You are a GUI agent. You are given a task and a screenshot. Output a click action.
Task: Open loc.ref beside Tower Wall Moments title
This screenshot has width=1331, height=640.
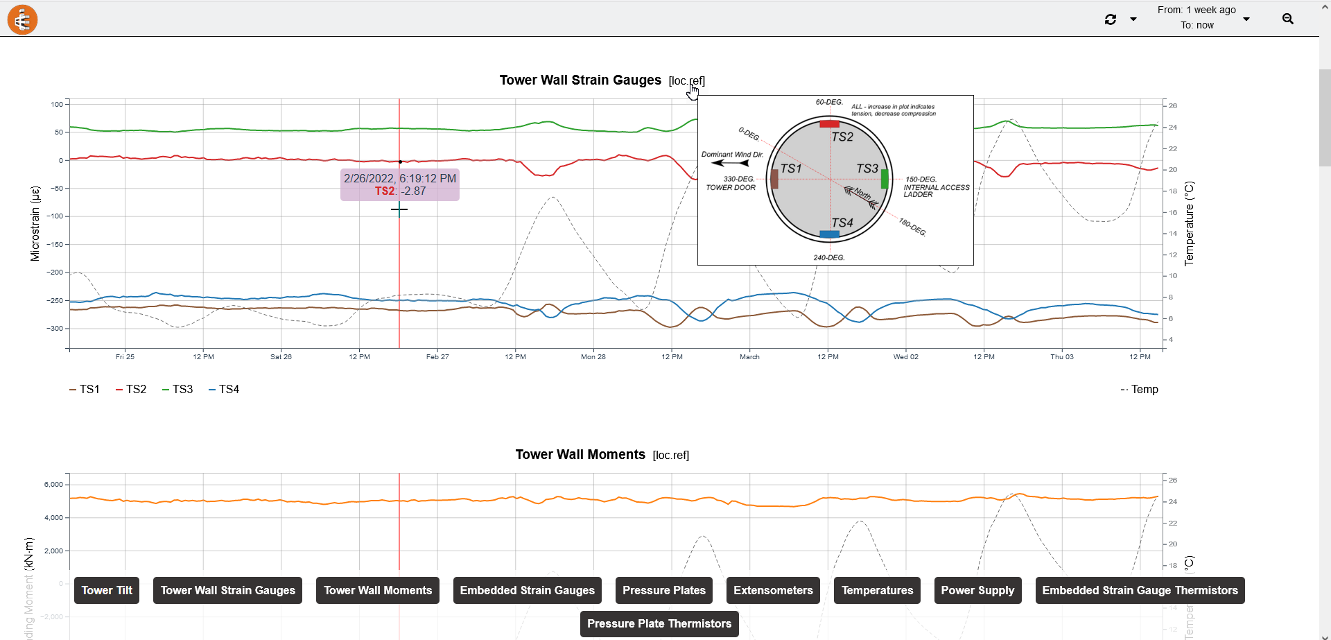pos(670,456)
